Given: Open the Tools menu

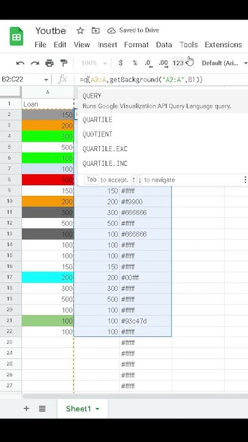Looking at the screenshot, I should [189, 45].
